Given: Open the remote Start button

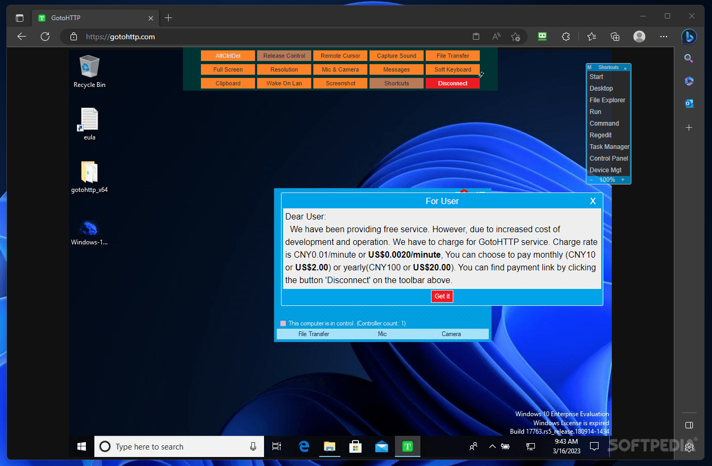Looking at the screenshot, I should [x=82, y=446].
